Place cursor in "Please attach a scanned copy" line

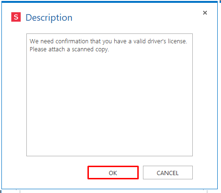tap(69, 49)
